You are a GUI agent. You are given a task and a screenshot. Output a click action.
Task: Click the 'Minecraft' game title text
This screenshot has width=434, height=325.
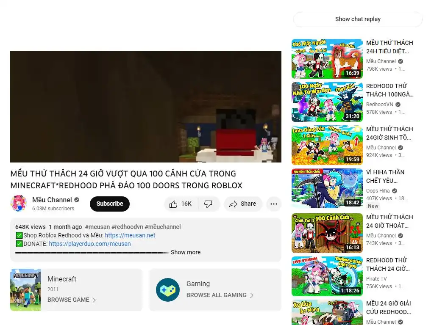(62, 279)
